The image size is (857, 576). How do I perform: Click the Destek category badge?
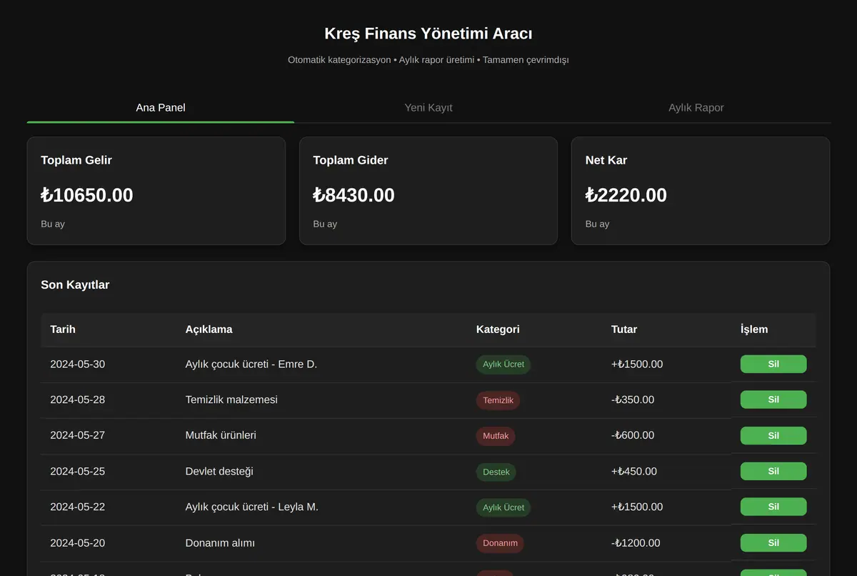pos(496,472)
